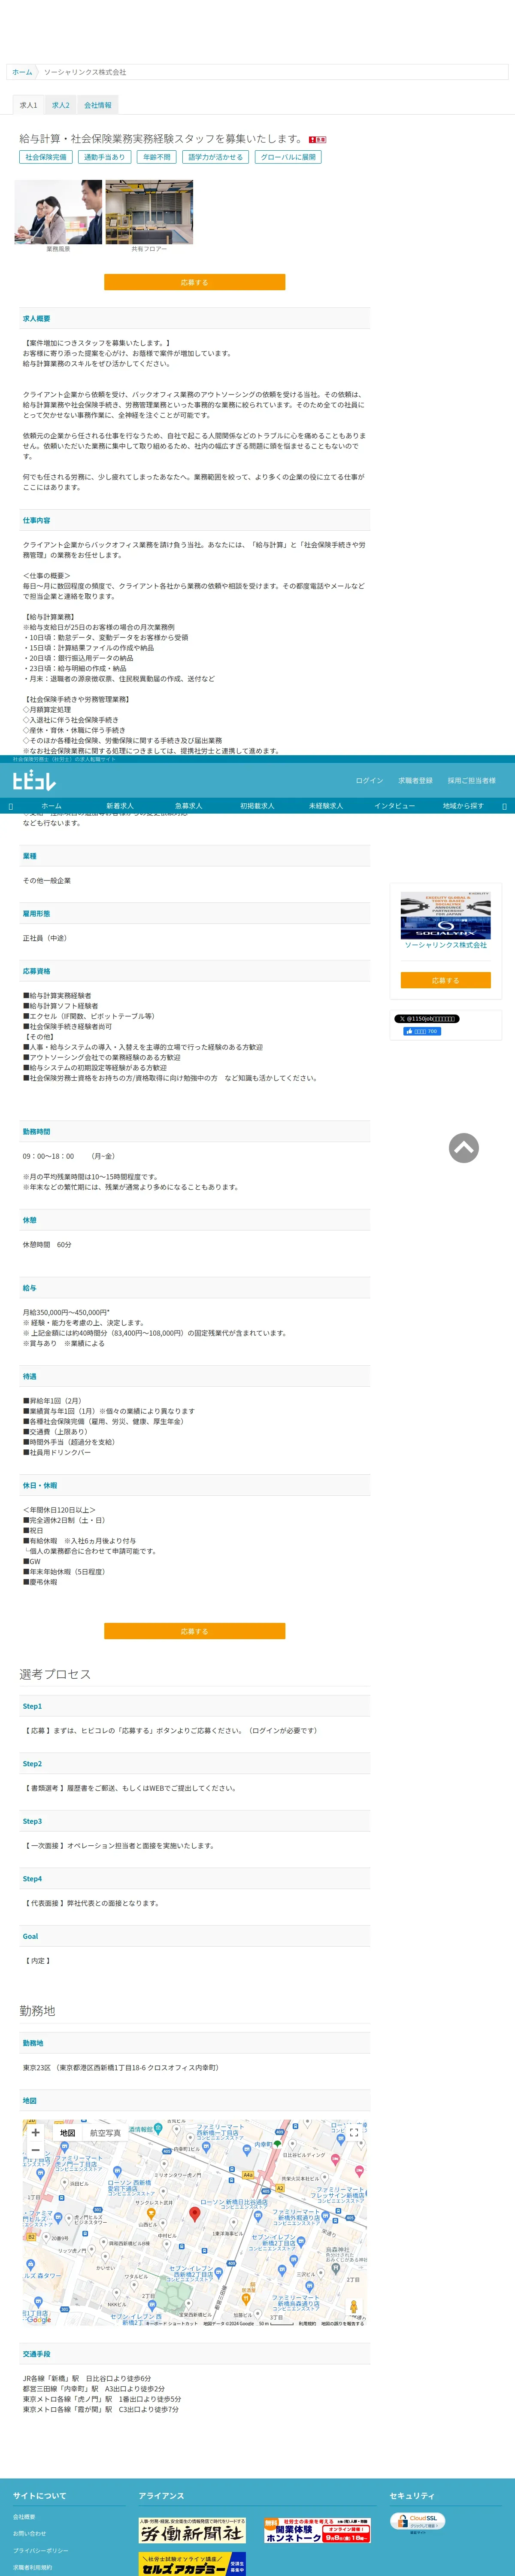The height and width of the screenshot is (2576, 515).
Task: Open the 共有フロアー photo thumbnail
Action: pyautogui.click(x=149, y=212)
